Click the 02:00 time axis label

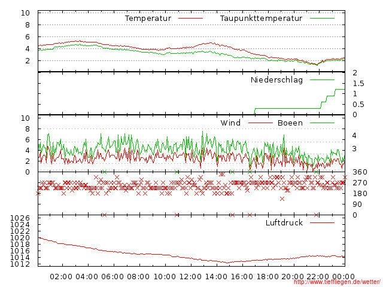coord(61,277)
